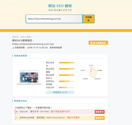Click the 分析網站 analyze button

88,19
